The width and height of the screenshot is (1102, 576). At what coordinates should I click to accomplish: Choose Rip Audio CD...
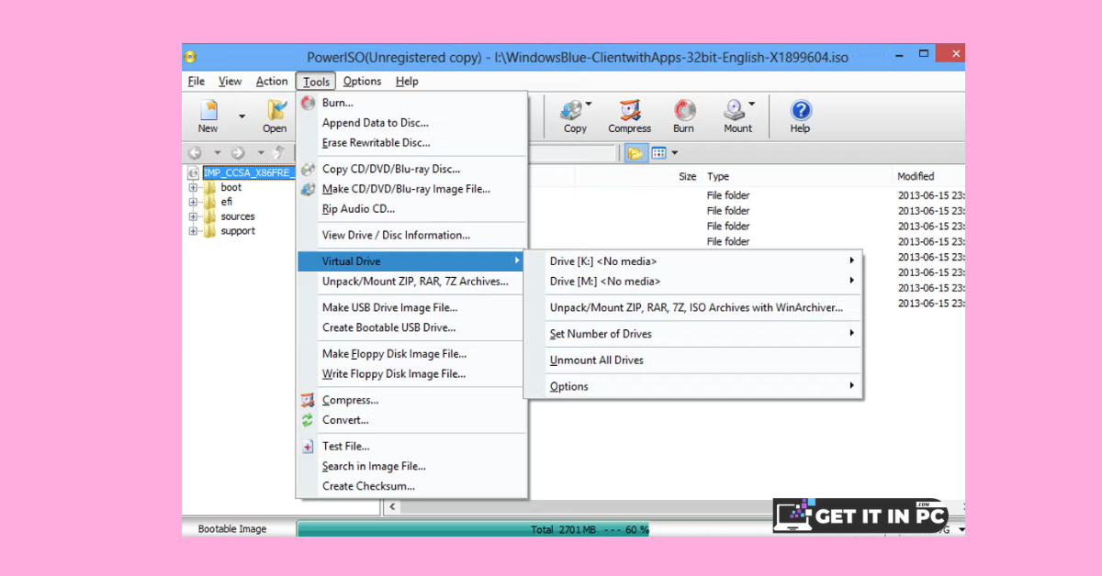[x=411, y=209]
